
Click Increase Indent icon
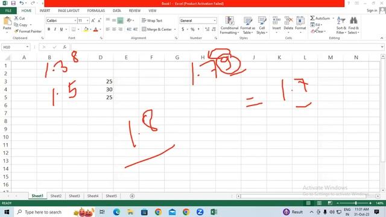coord(135,30)
